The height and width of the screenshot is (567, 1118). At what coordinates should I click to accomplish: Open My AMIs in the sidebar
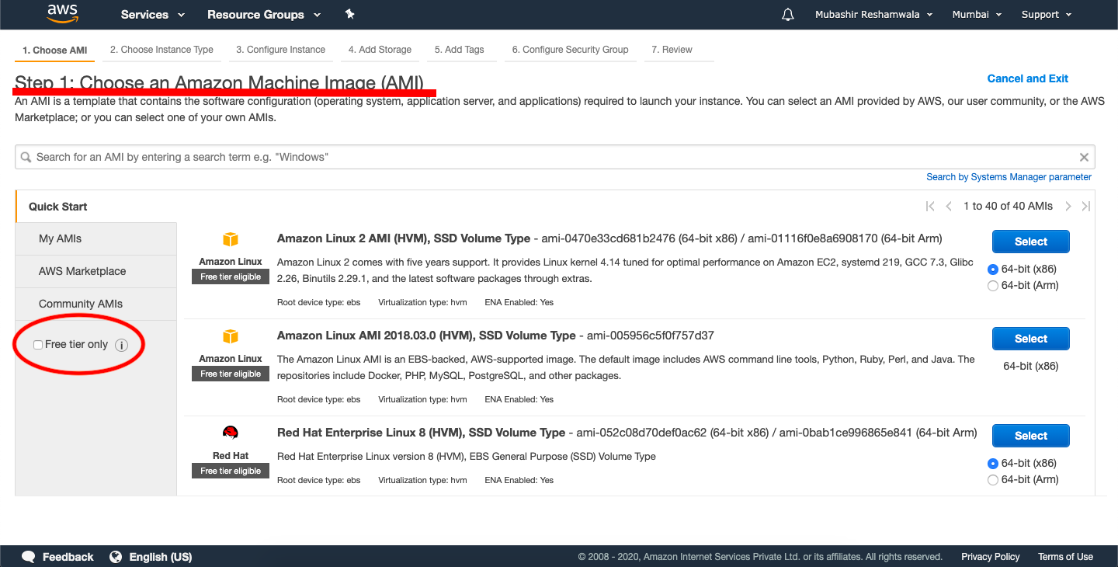[x=96, y=238]
